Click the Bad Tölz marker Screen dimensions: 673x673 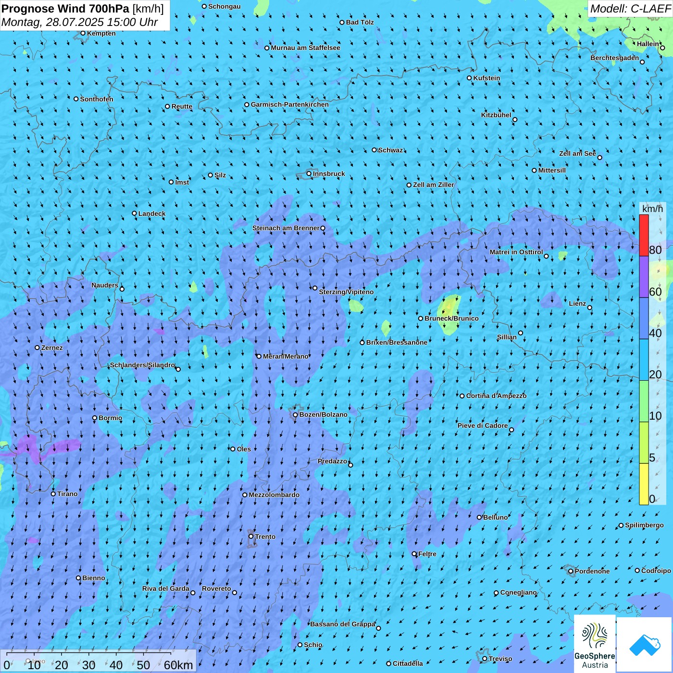342,22
